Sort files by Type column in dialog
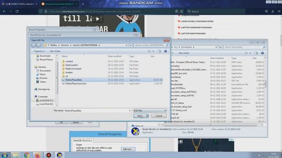Screen dimensions: 282x158 [x=132, y=56]
